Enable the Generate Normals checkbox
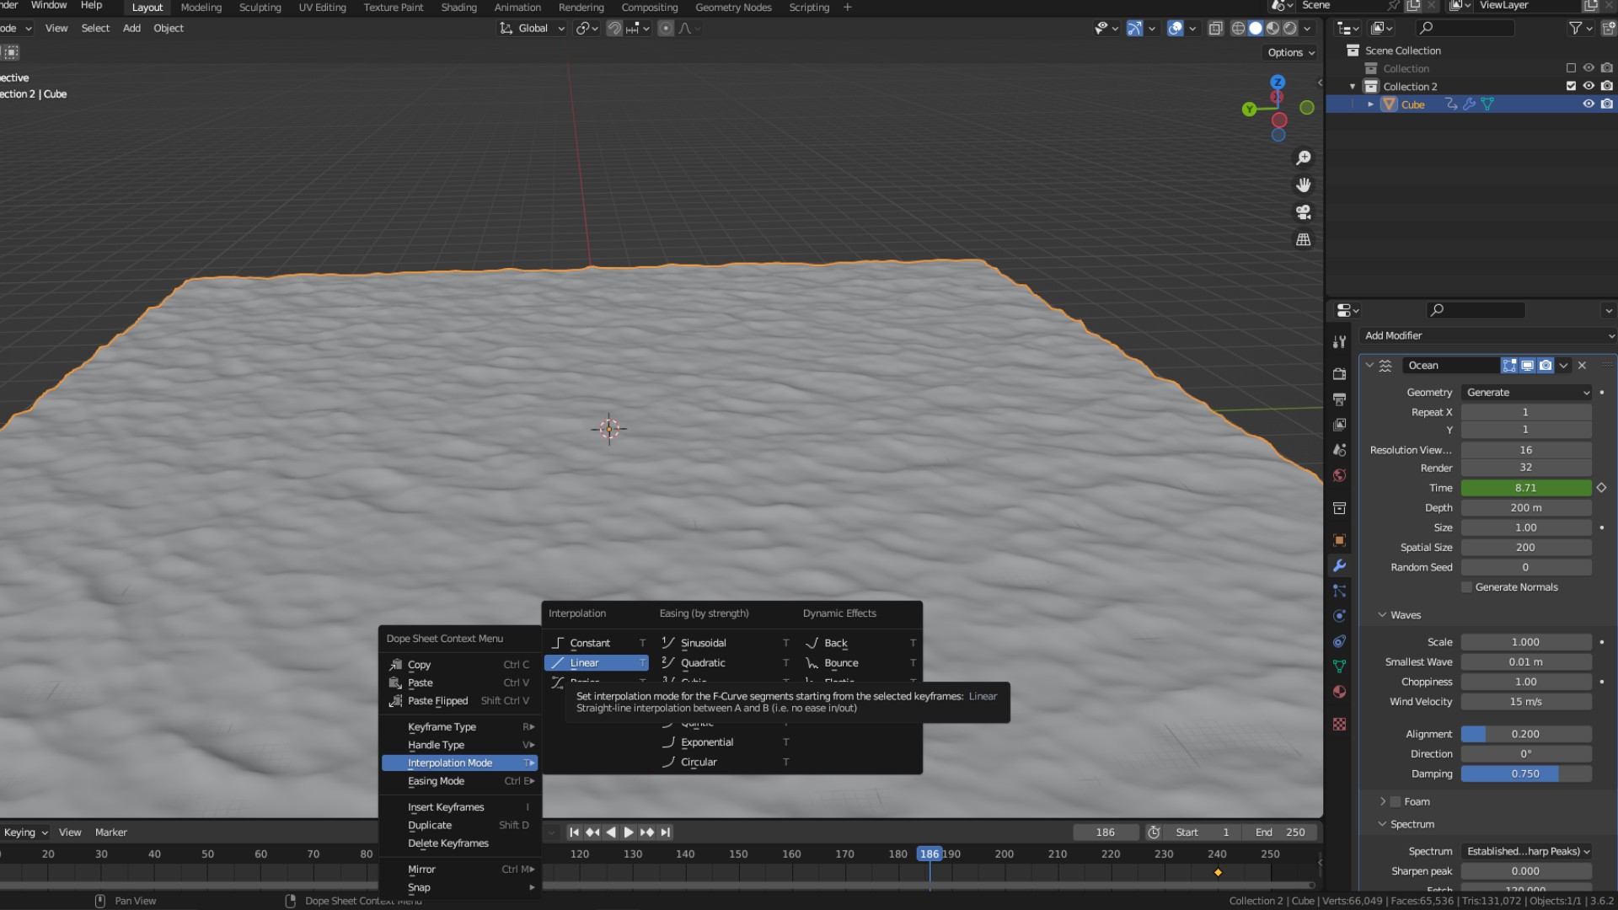The width and height of the screenshot is (1618, 910). 1467,587
